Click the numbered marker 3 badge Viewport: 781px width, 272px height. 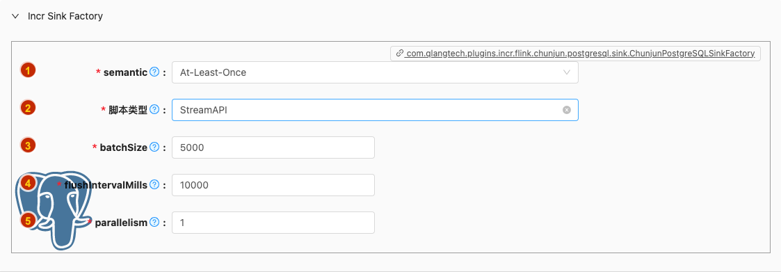click(x=28, y=145)
